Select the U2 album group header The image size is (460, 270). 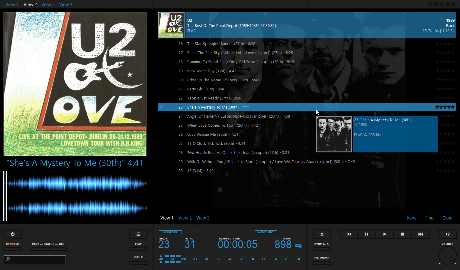click(x=320, y=25)
